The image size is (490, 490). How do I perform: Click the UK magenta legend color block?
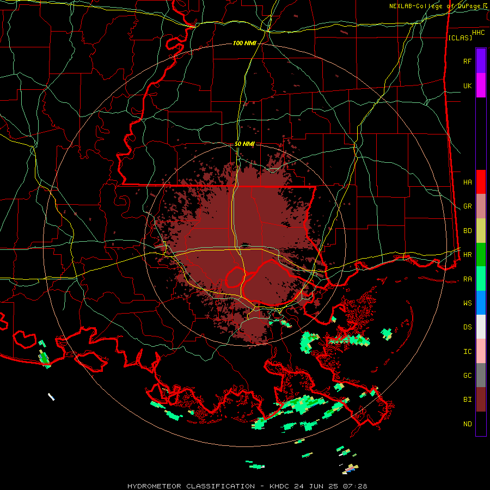[481, 85]
